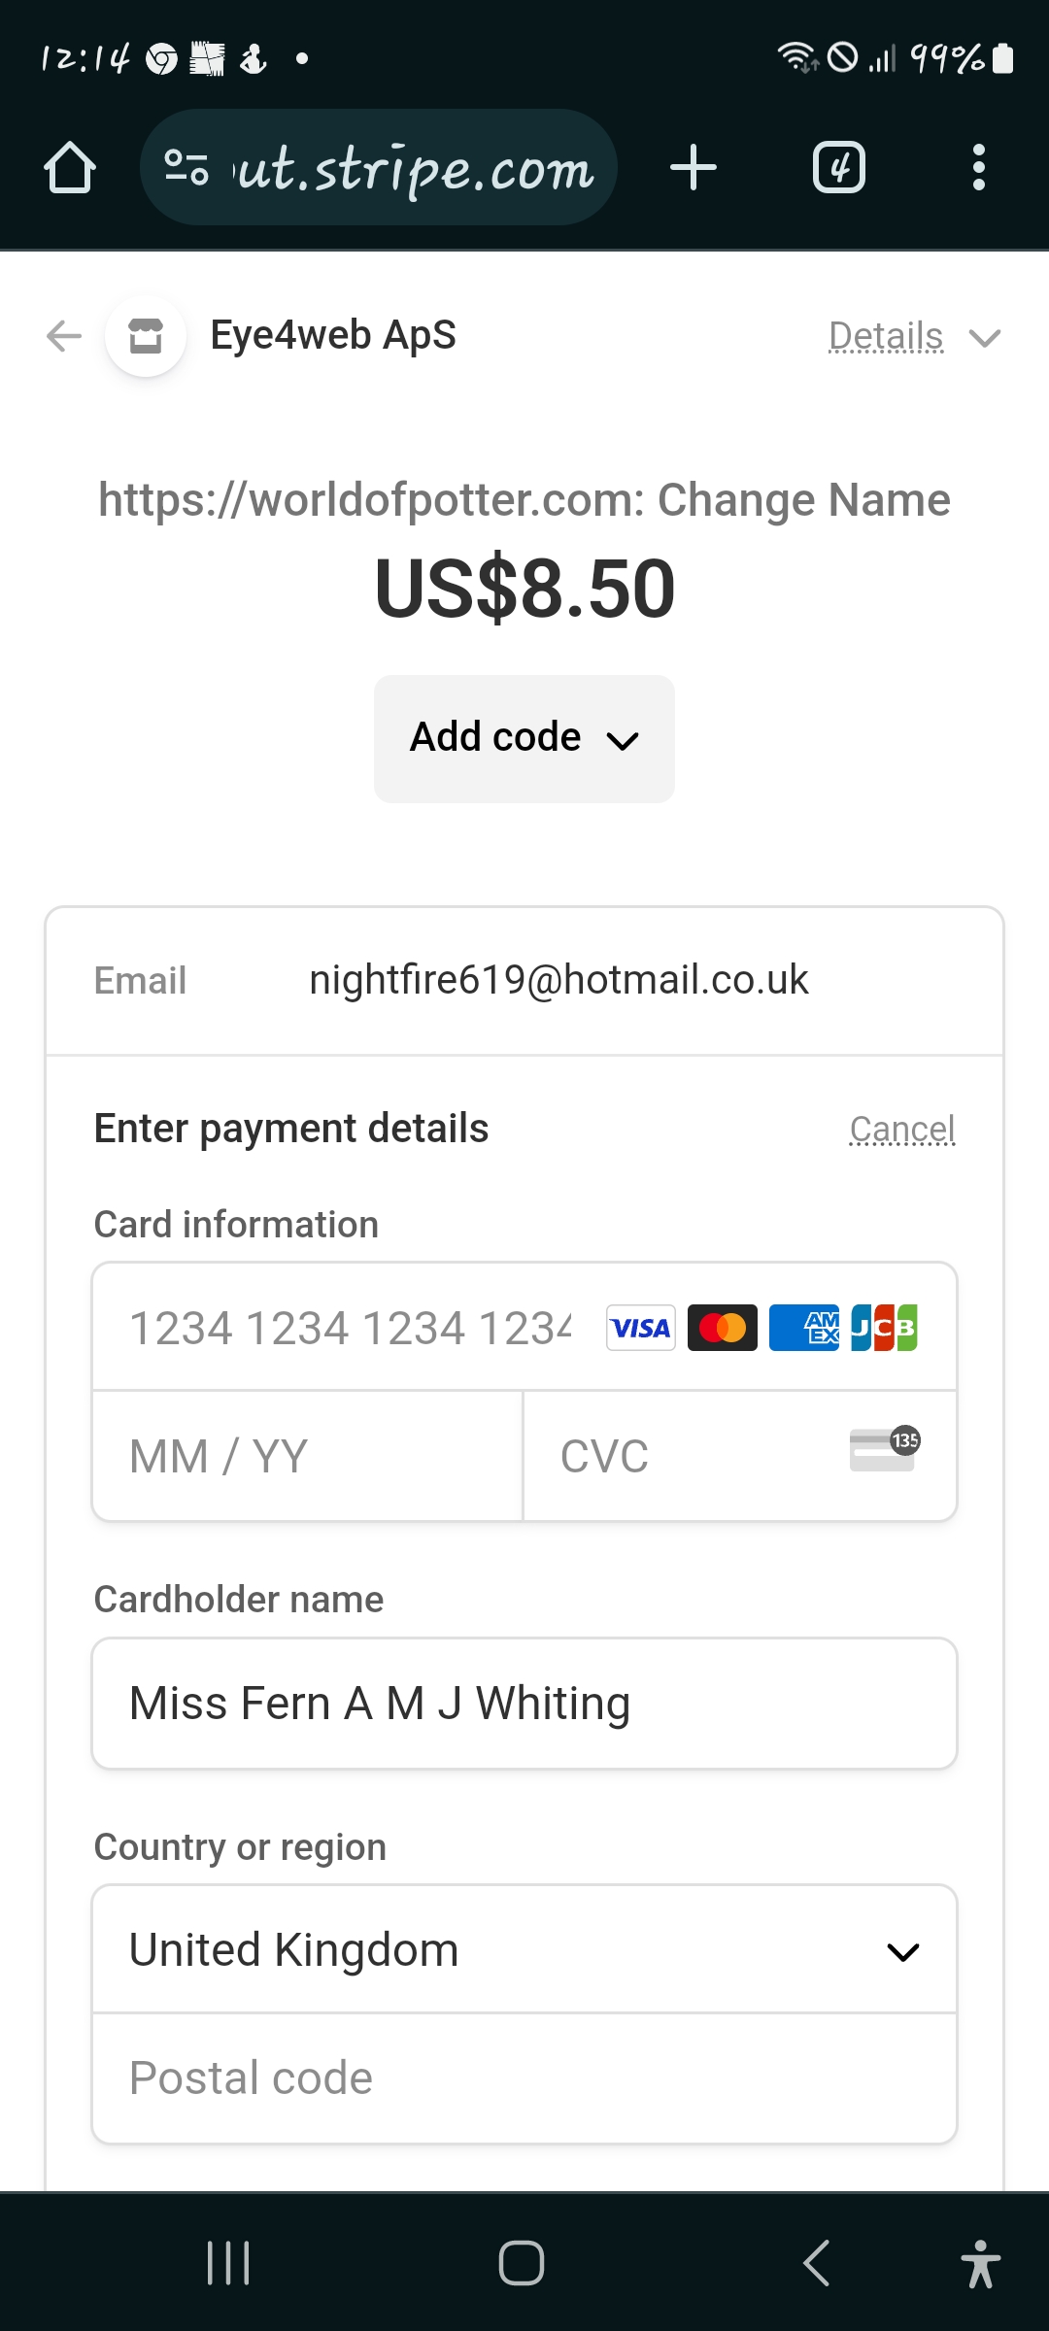Screen dimensions: 1049x2331
Task: Tap the stripe.com address bar
Action: [413, 168]
